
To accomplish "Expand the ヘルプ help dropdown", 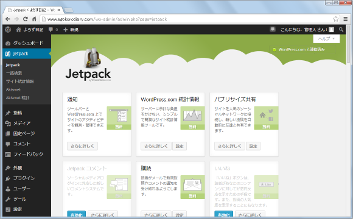I will coord(326,39).
